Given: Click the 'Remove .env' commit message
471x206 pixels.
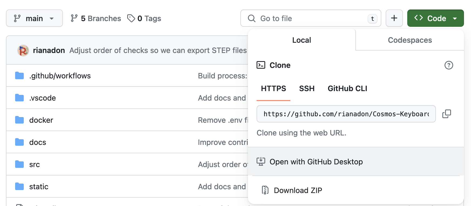Looking at the screenshot, I should [x=223, y=120].
